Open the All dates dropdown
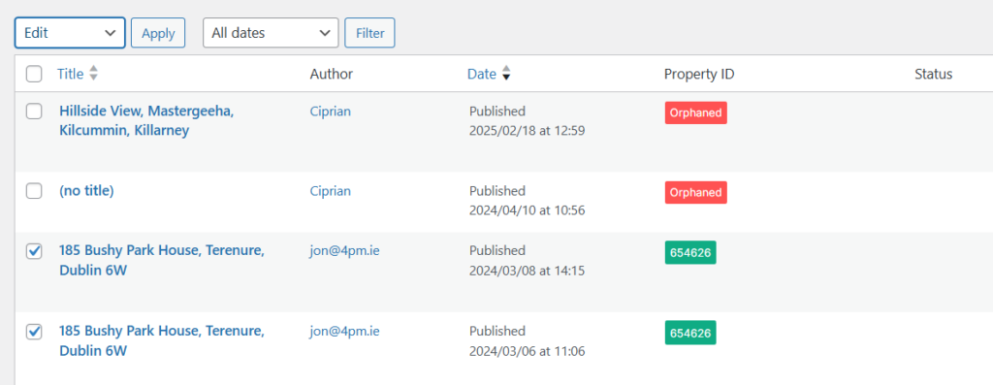Screen dimensions: 993x385 (x=271, y=33)
